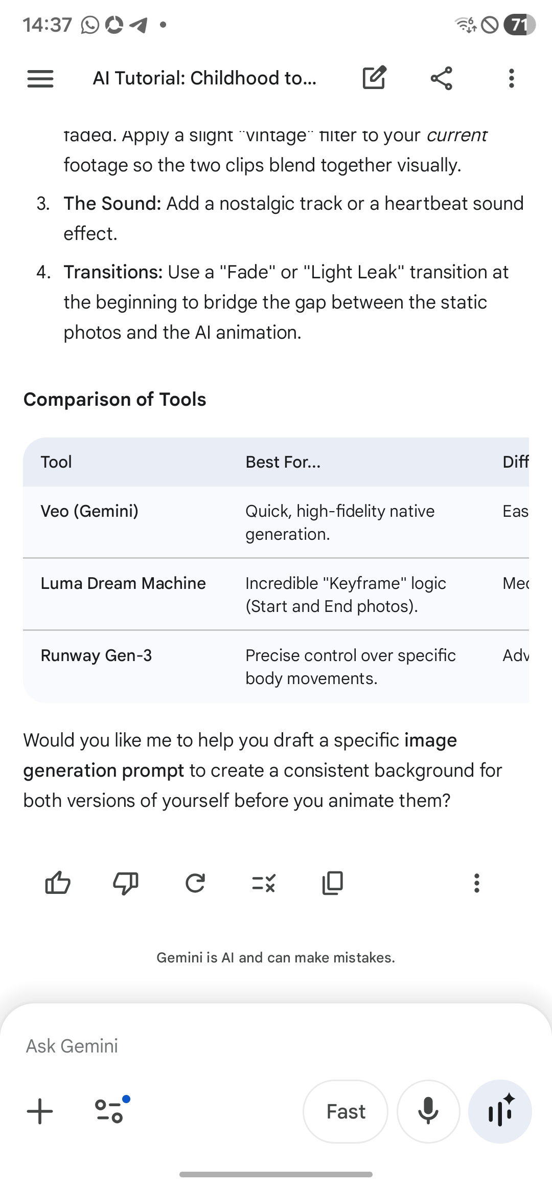Tap the share conversation icon
This screenshot has width=552, height=1185.
442,78
